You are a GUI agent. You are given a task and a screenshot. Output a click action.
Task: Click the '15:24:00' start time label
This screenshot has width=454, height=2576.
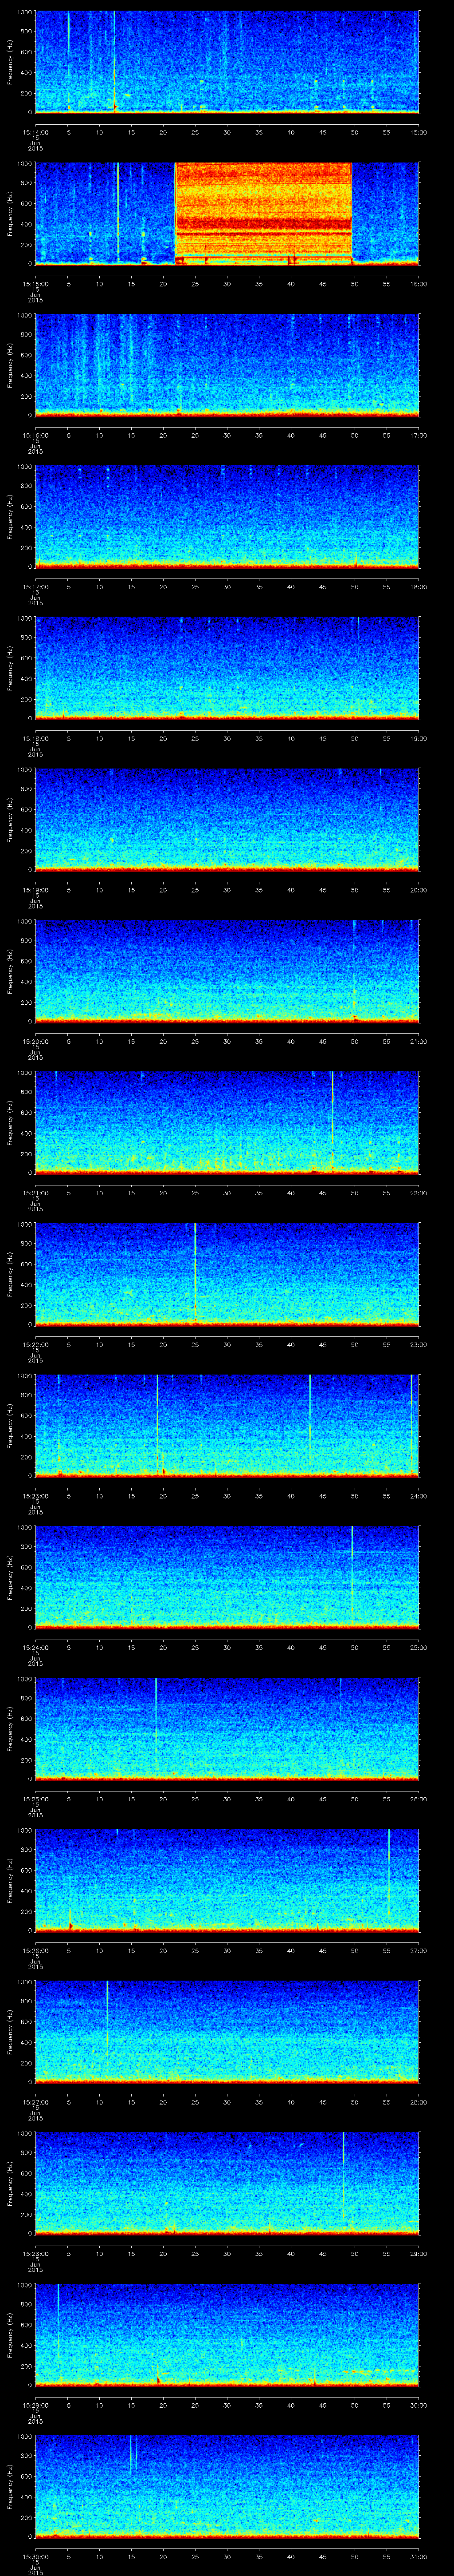[x=35, y=1648]
